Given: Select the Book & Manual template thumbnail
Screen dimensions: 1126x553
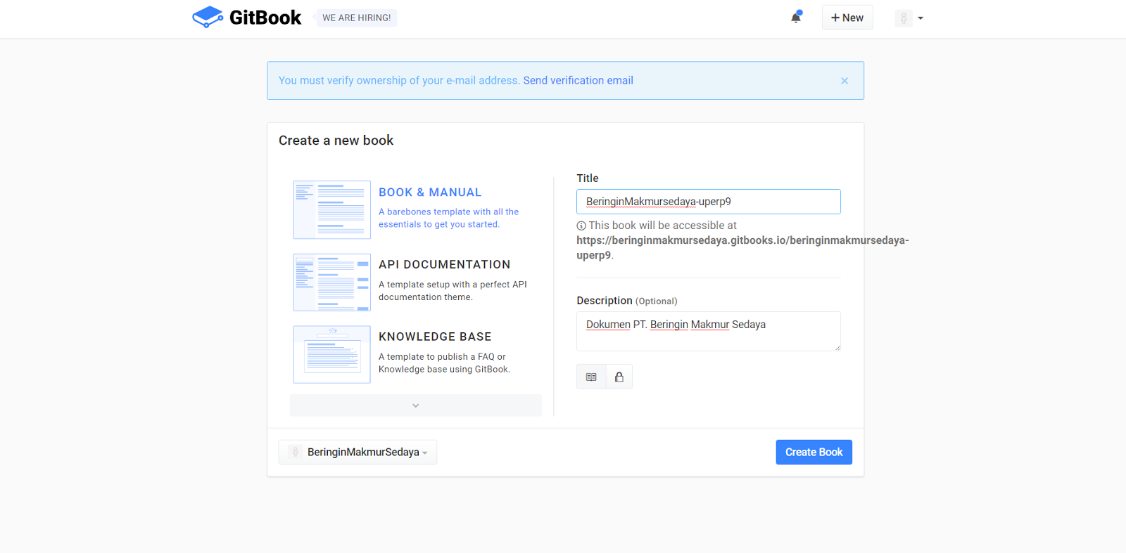Looking at the screenshot, I should 332,209.
